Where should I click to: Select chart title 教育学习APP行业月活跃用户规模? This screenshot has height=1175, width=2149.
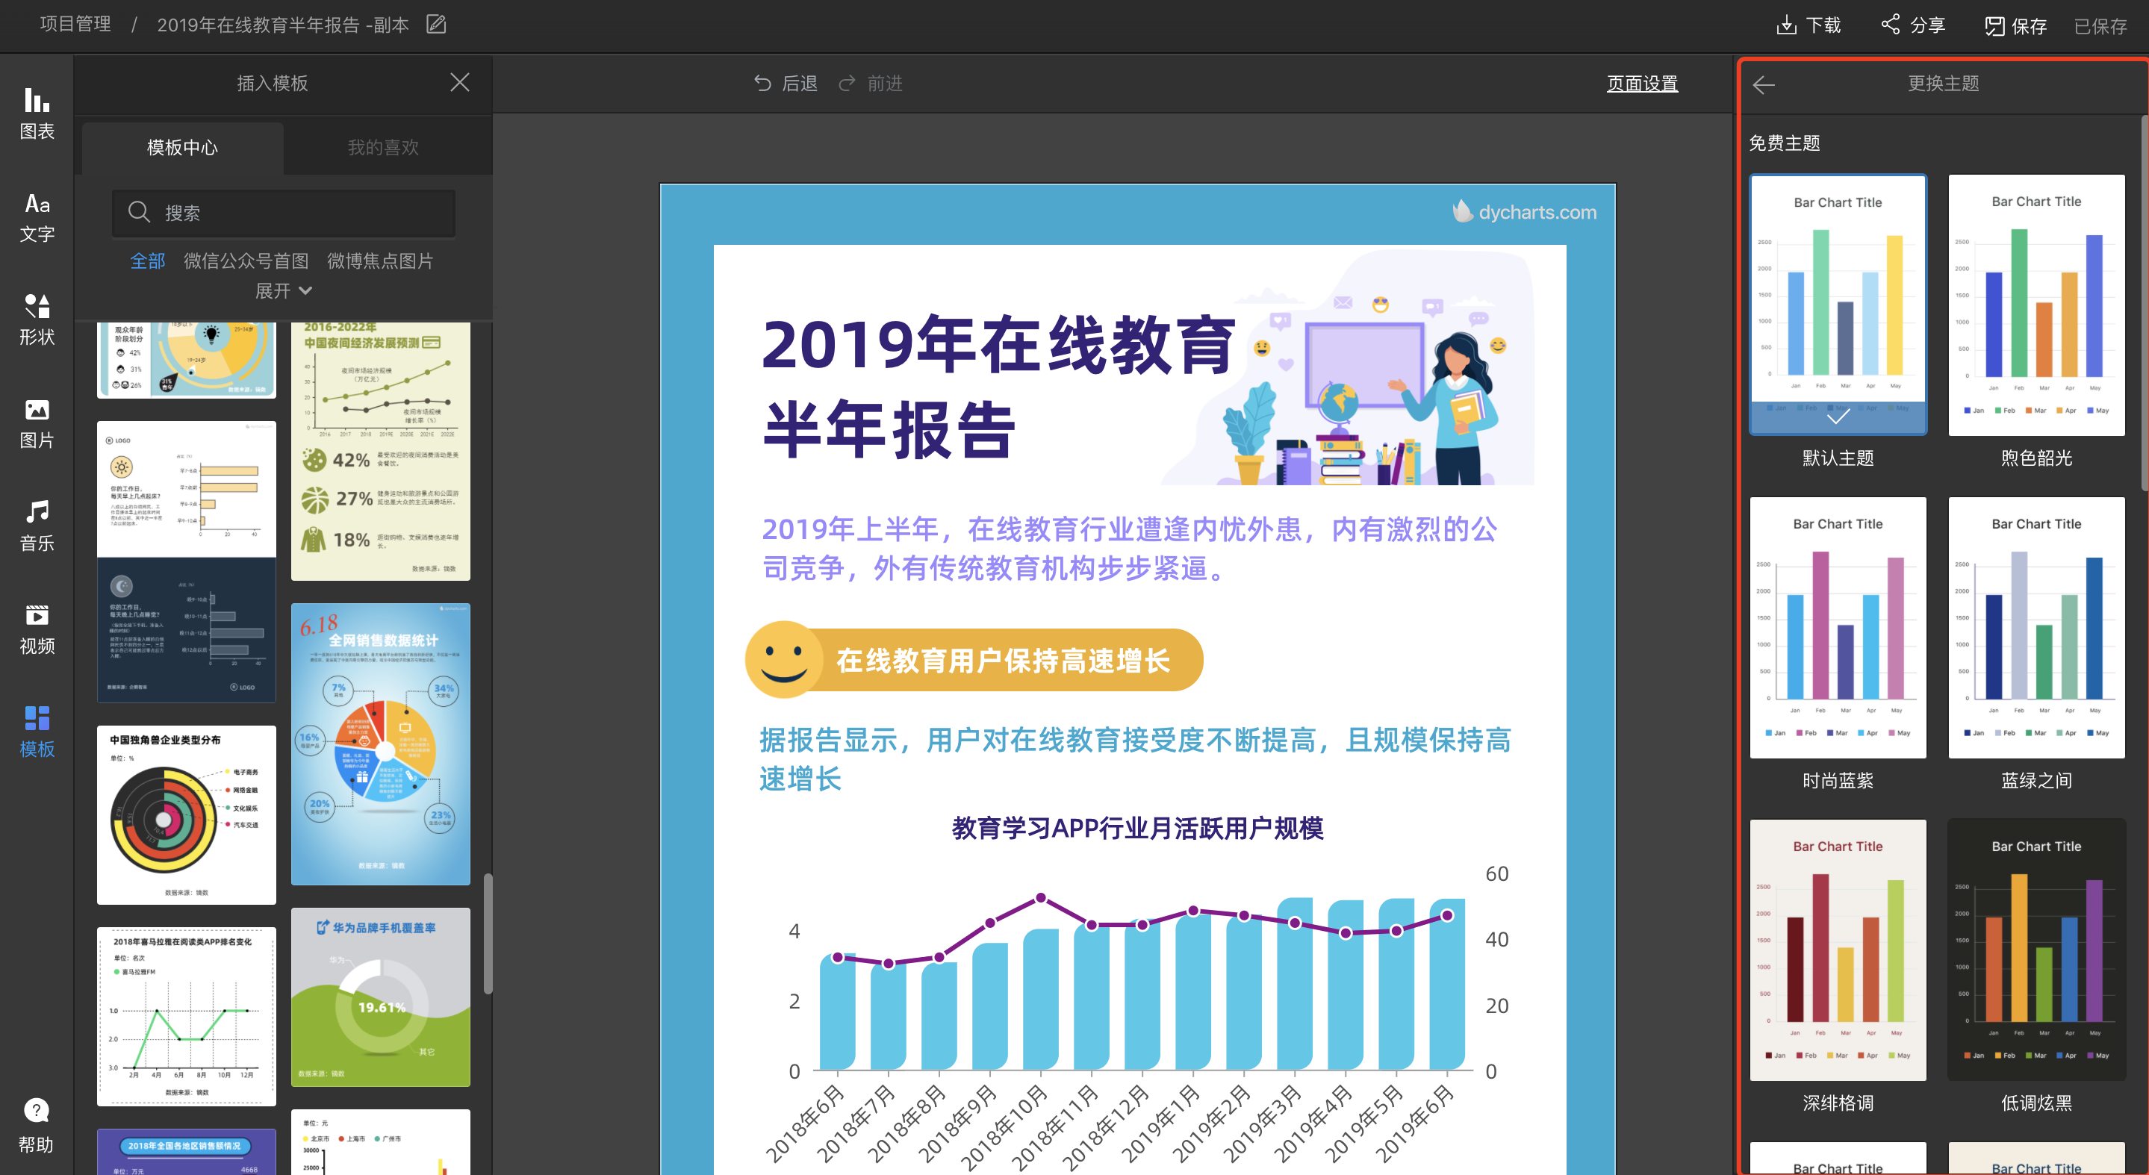point(1138,828)
